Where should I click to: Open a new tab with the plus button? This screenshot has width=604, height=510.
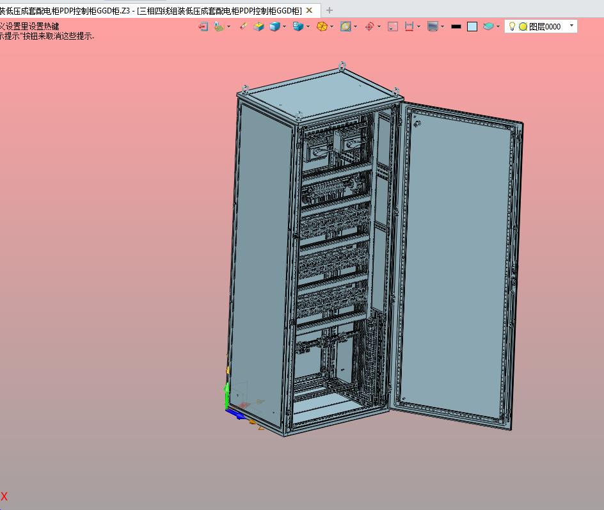(x=330, y=10)
